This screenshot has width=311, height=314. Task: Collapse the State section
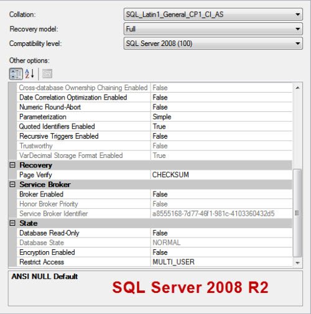click(12, 223)
